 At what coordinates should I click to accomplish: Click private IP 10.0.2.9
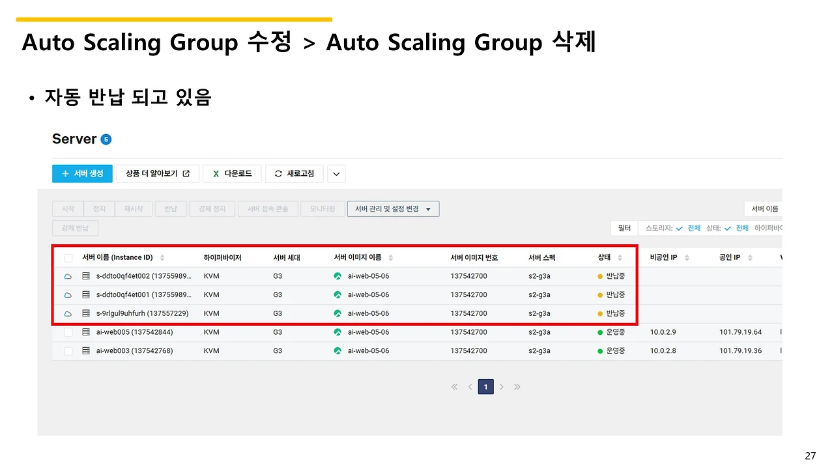663,332
